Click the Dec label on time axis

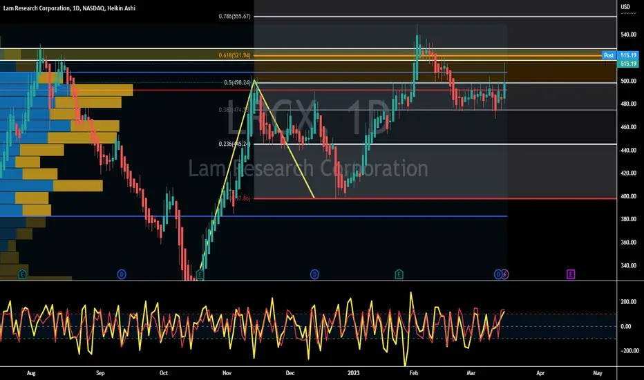(x=290, y=373)
